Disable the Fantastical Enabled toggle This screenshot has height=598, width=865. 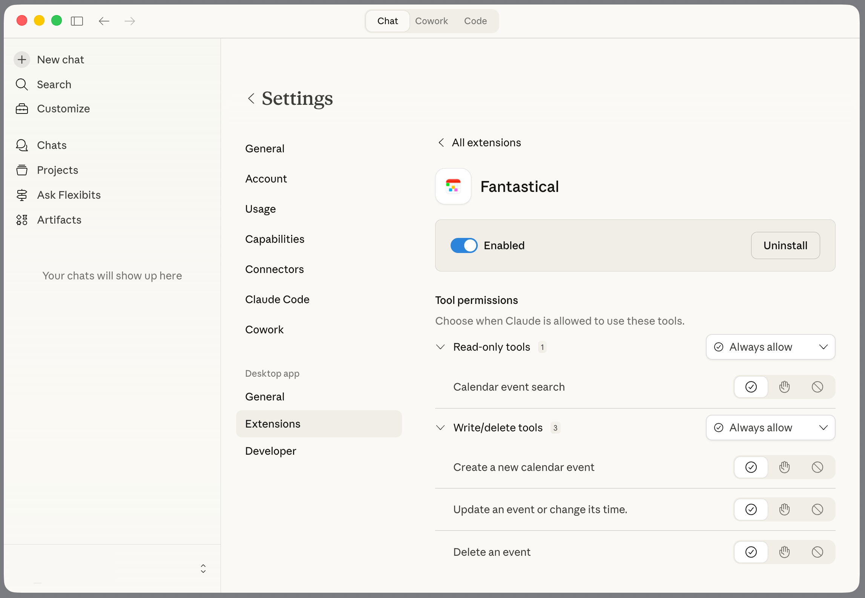[x=464, y=245]
